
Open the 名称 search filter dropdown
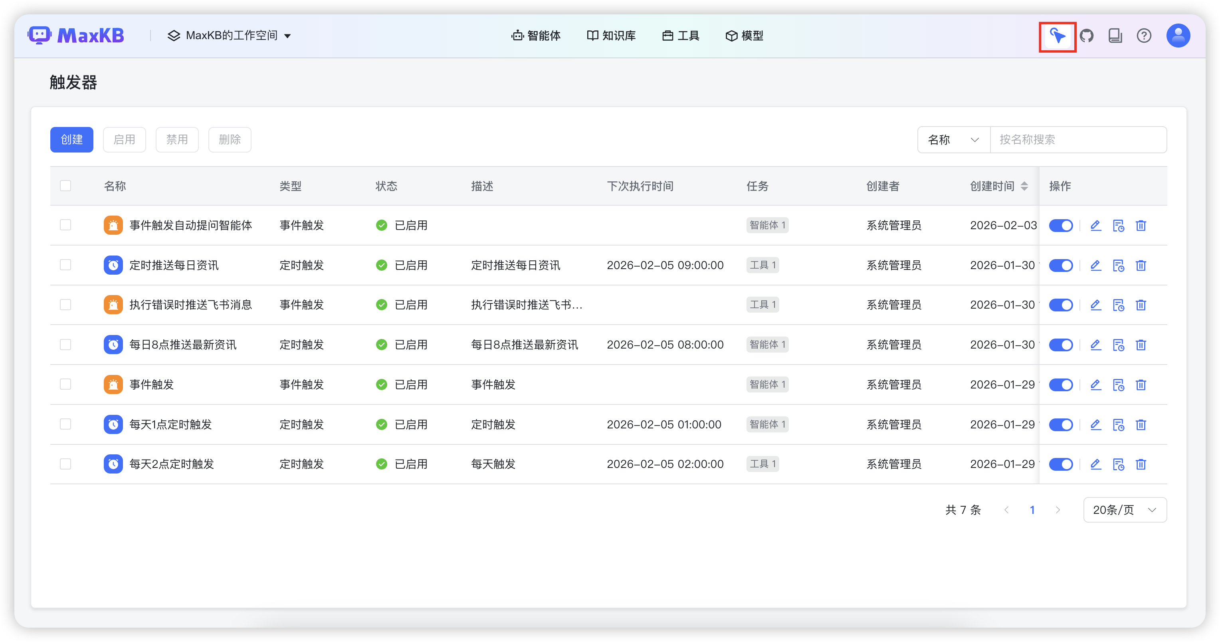(x=953, y=139)
